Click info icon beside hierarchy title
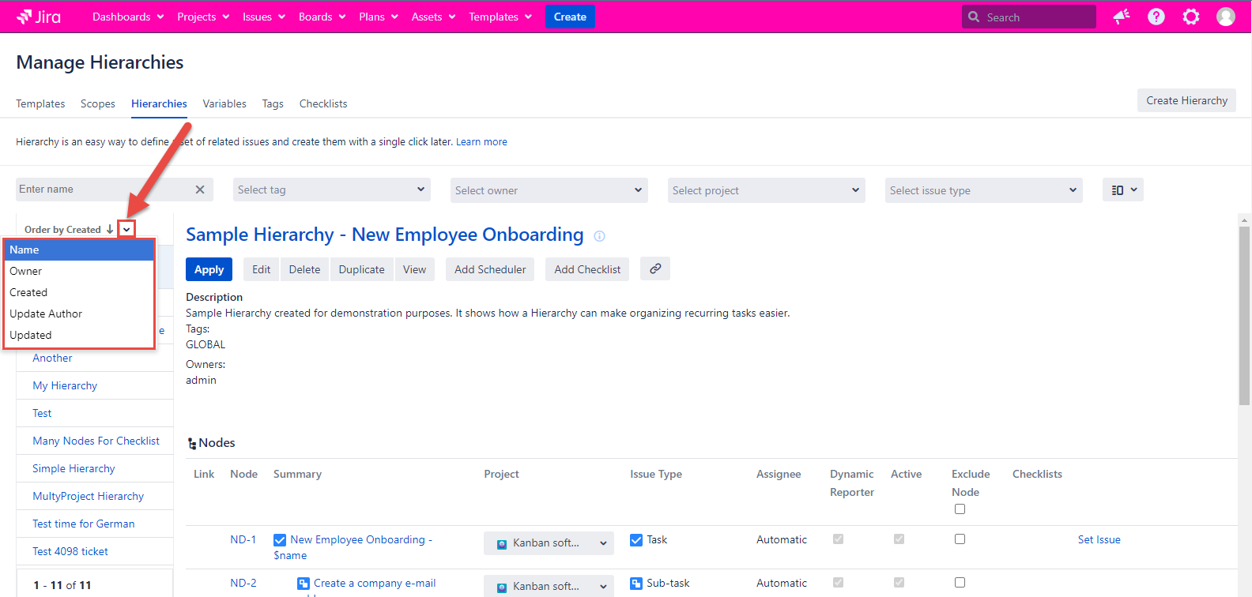The height and width of the screenshot is (597, 1252). point(599,236)
